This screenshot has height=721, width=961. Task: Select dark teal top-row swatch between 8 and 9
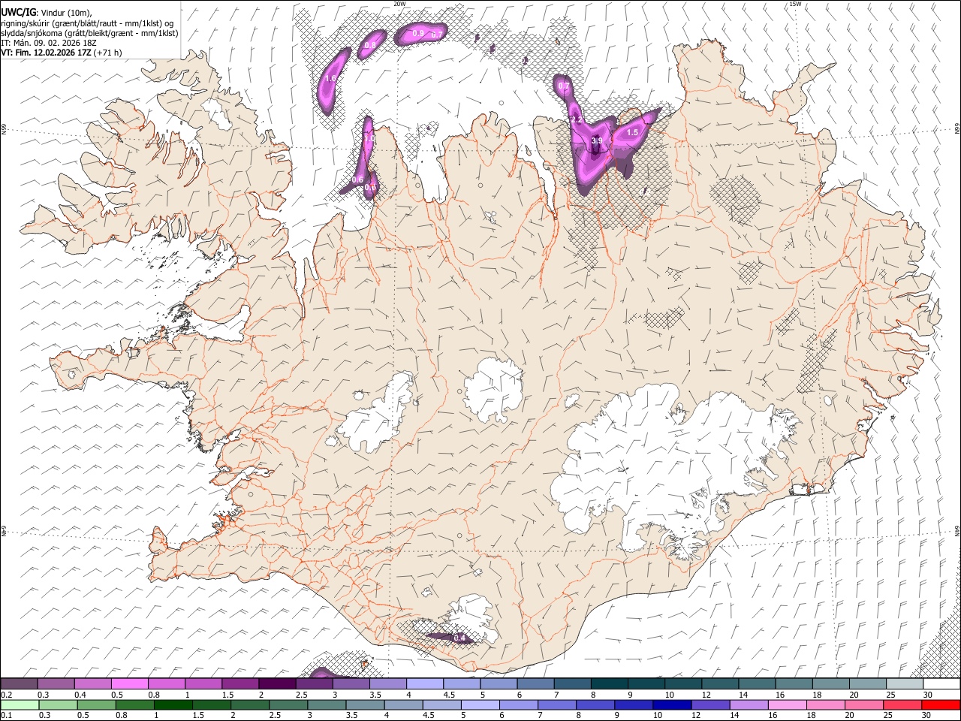click(610, 684)
